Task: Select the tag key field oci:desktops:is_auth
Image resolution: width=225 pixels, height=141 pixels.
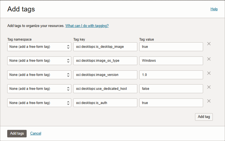Action: coord(105,103)
